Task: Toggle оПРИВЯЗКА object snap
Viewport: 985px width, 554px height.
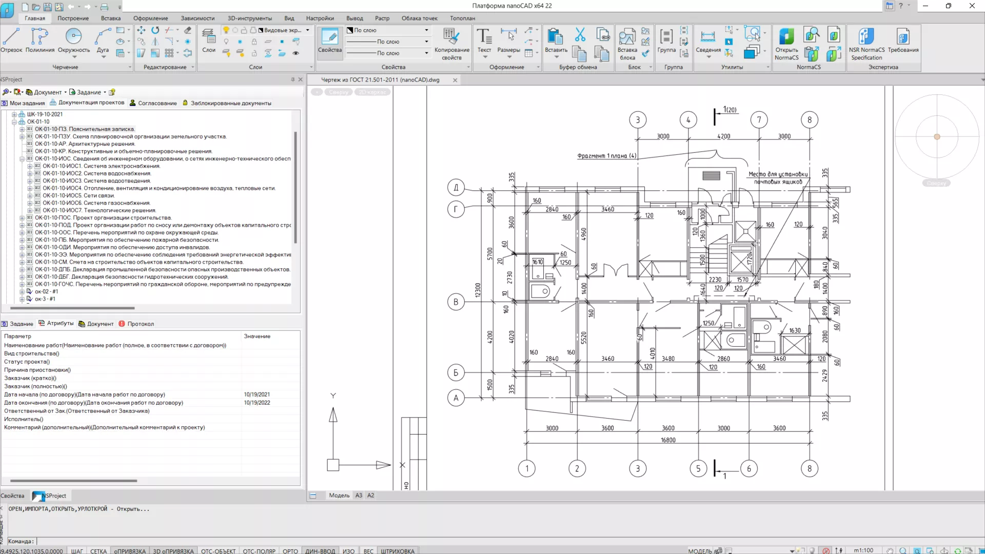Action: coord(129,551)
